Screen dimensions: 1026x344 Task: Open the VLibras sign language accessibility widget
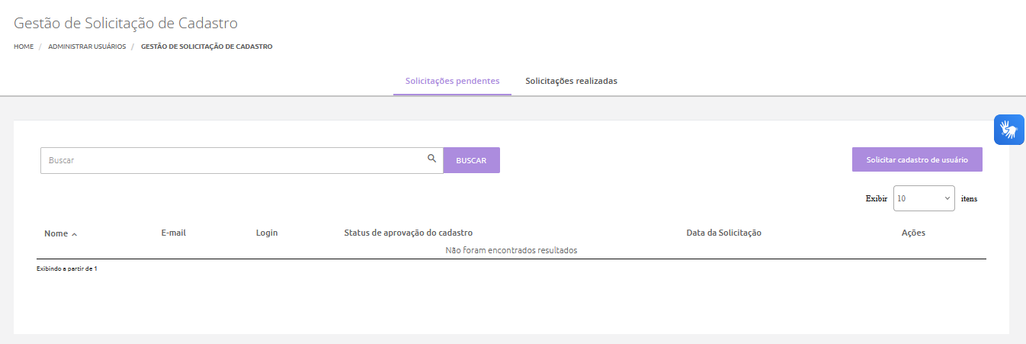point(1008,130)
